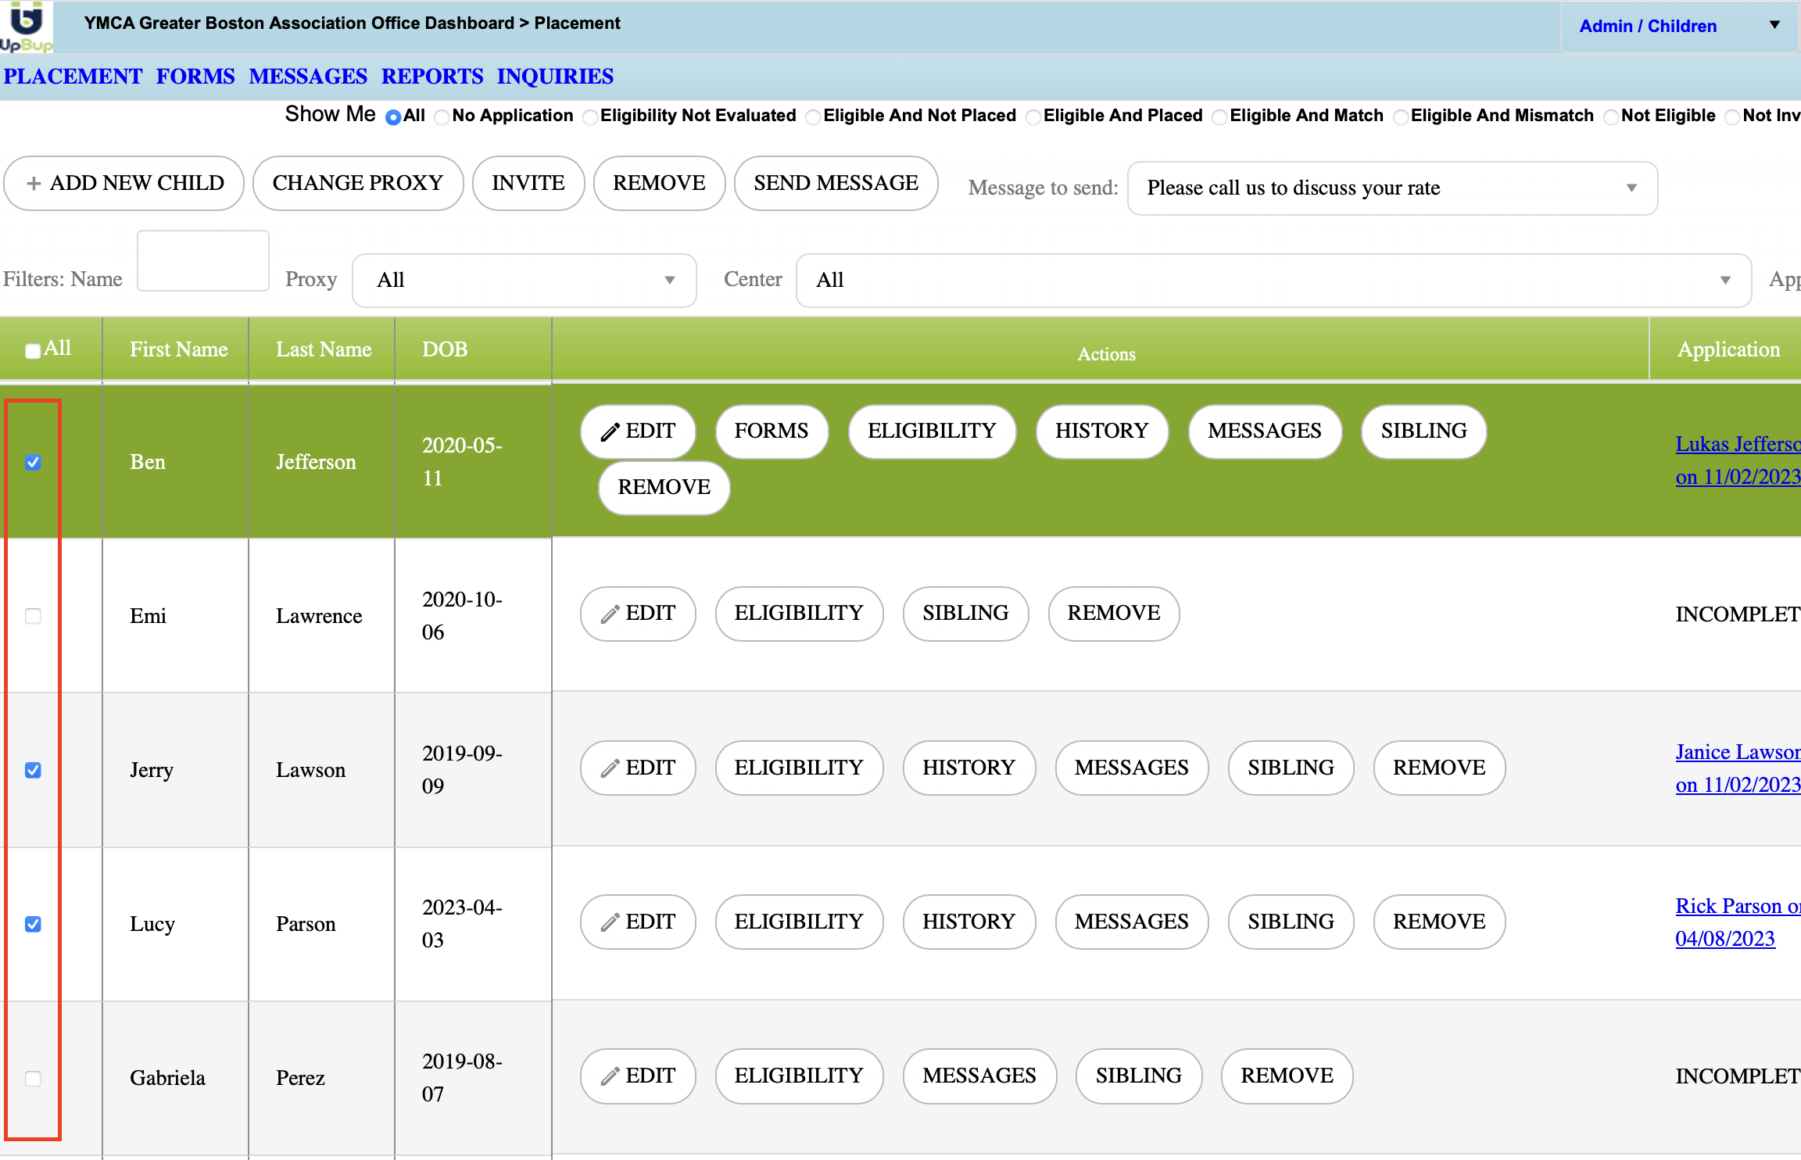Expand the Proxy filter dropdown
The height and width of the screenshot is (1160, 1801).
(x=524, y=281)
